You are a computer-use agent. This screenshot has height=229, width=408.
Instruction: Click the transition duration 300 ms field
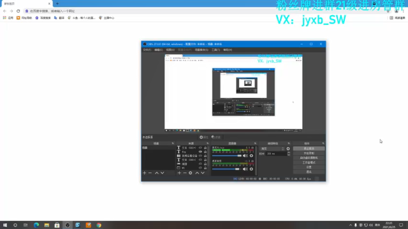coord(276,154)
